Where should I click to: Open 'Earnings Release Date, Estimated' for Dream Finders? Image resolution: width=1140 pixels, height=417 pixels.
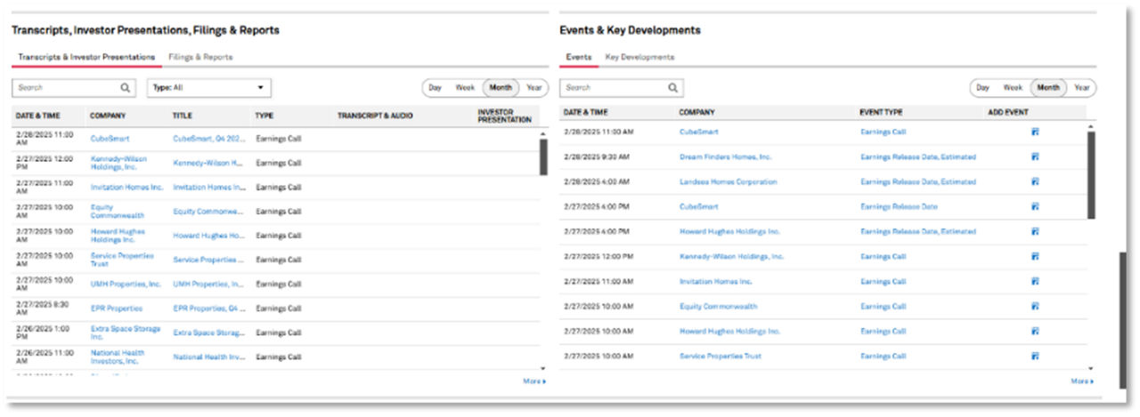[918, 156]
